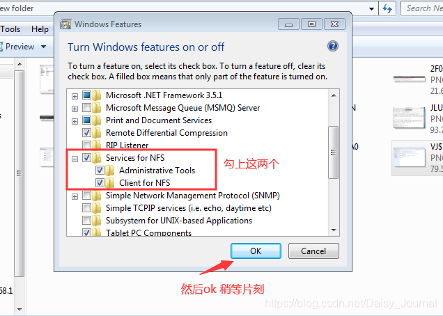Select the Client for NFS row text
Viewport: 443px width, 316px height.
(x=144, y=183)
